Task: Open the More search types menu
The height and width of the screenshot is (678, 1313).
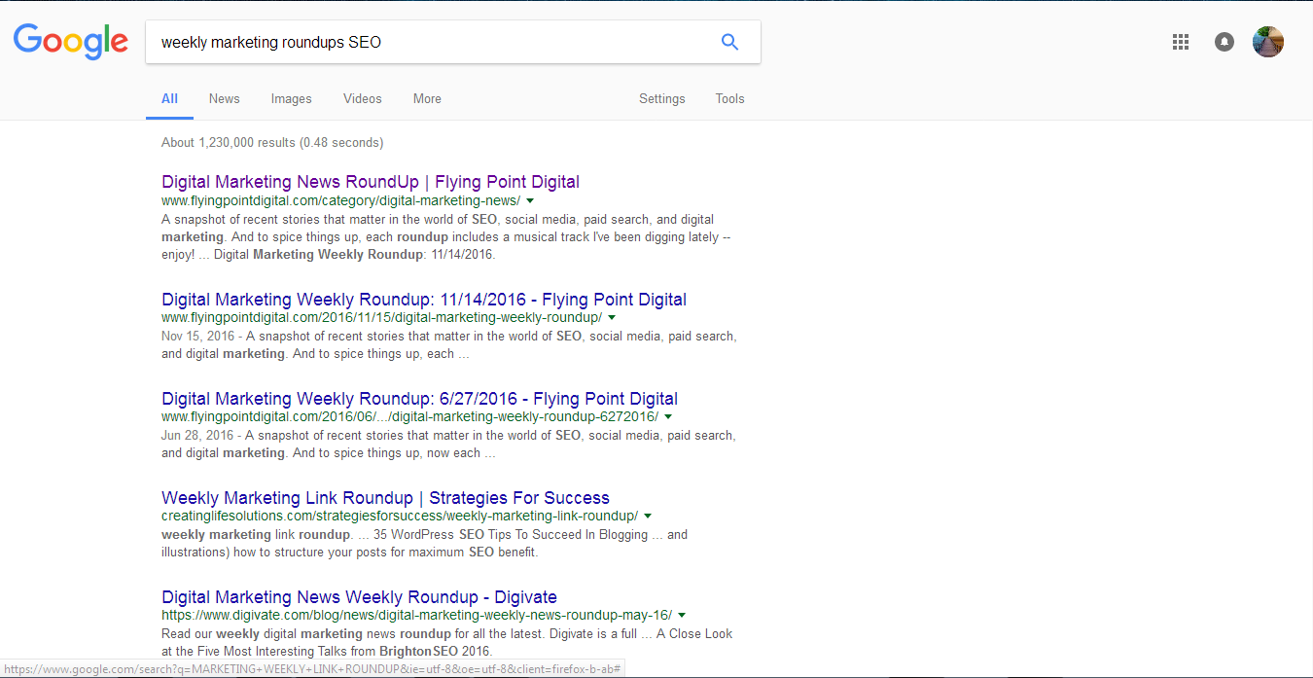Action: tap(427, 98)
